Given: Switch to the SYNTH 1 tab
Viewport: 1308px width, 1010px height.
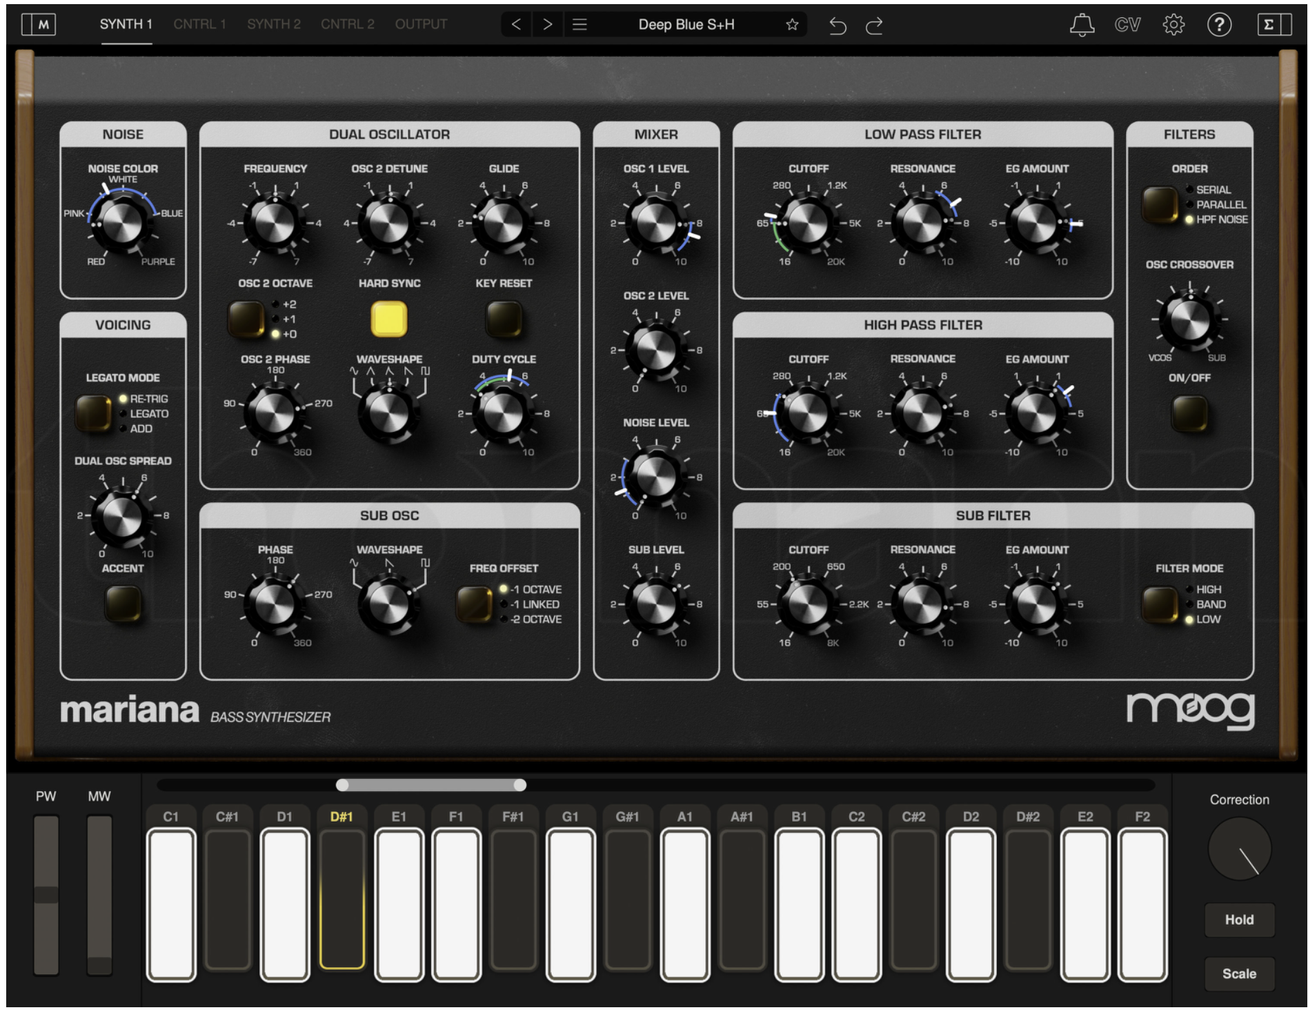Looking at the screenshot, I should coord(126,24).
